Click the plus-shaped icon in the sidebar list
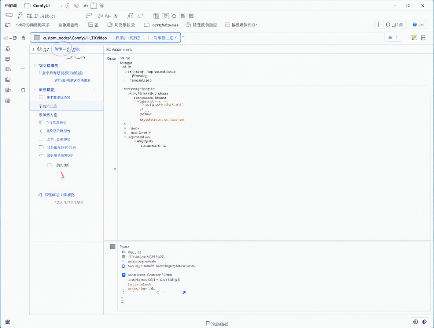 point(41,155)
